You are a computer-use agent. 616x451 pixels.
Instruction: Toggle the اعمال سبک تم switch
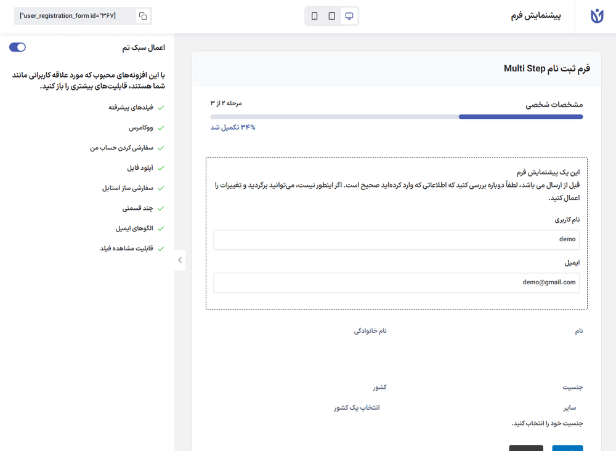(18, 47)
